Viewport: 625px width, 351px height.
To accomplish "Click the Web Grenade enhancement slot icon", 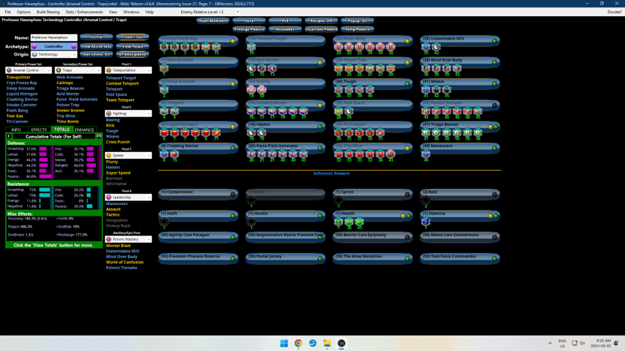I will (164, 69).
